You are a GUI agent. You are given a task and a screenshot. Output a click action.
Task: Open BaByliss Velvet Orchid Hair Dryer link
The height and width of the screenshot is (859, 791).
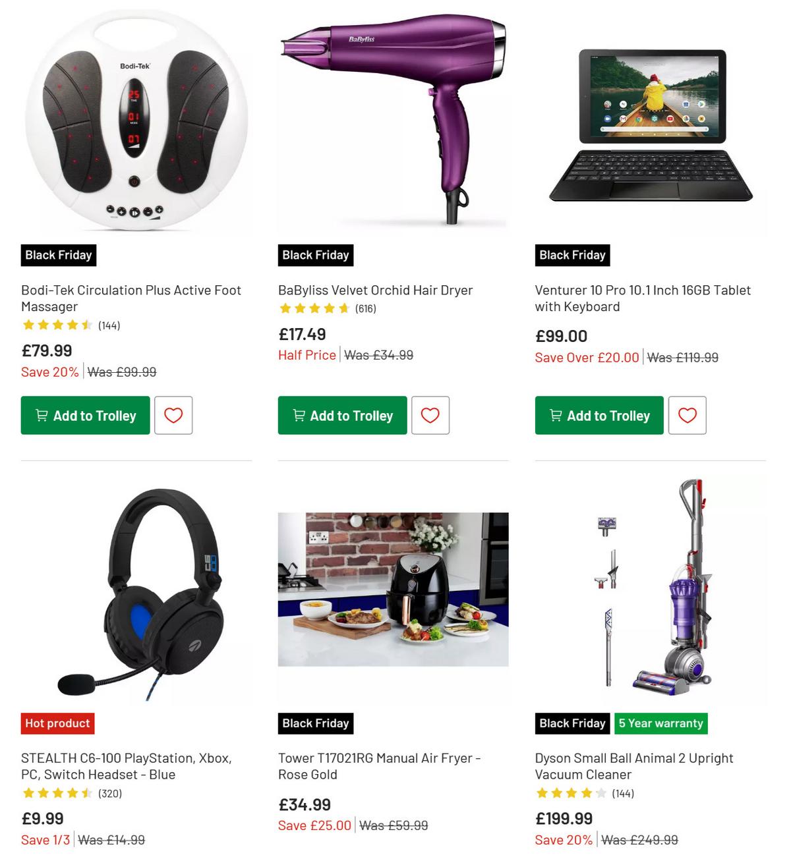point(376,291)
